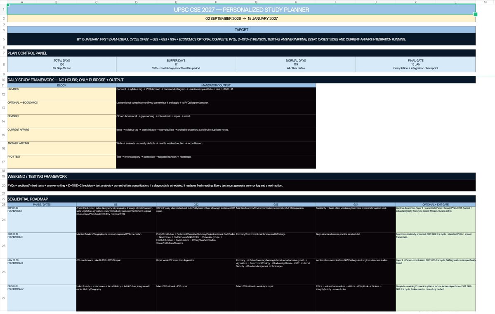The height and width of the screenshot is (314, 495).
Task: Click the 'MANDATORY OUTPUT' header cell
Action: [x=216, y=85]
